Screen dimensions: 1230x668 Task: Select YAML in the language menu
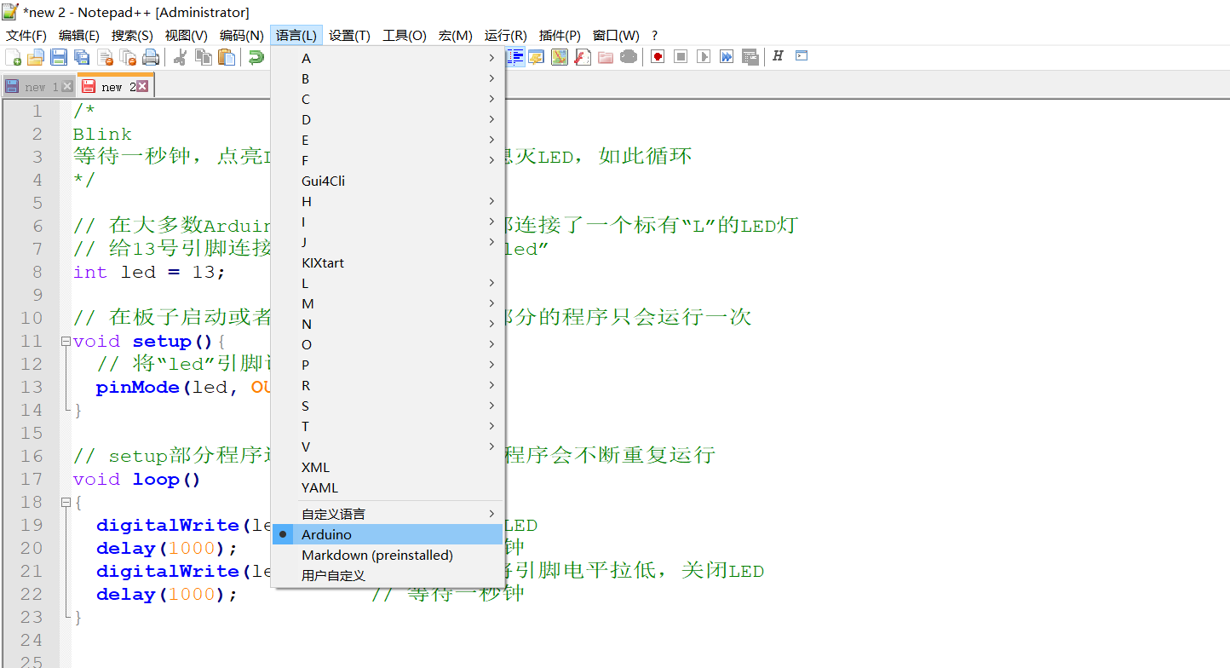pos(388,487)
